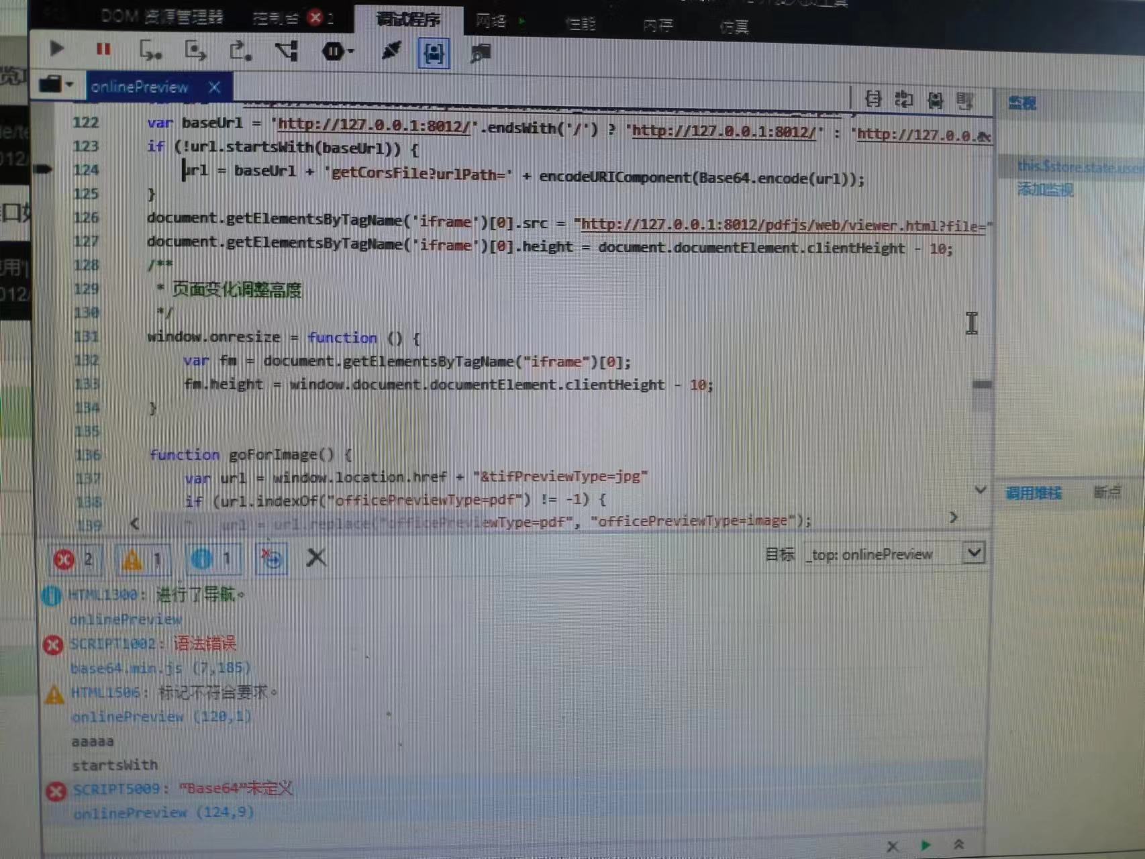Image resolution: width=1145 pixels, height=859 pixels.
Task: Switch to the onlinePreview file tab
Action: click(x=140, y=87)
